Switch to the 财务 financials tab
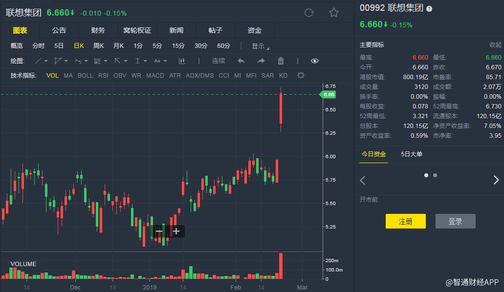Viewport: 504px width, 292px height. [98, 30]
